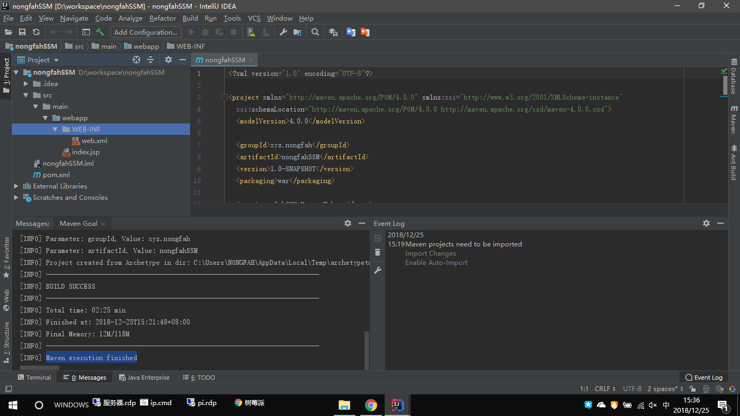The height and width of the screenshot is (416, 740).
Task: Open the Settings wrench toolbar icon
Action: pos(283,32)
